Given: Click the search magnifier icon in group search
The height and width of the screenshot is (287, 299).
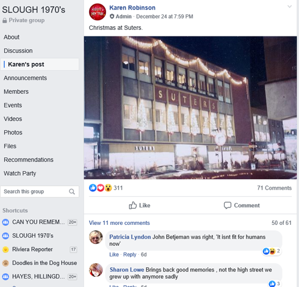Looking at the screenshot, I should pyautogui.click(x=72, y=191).
